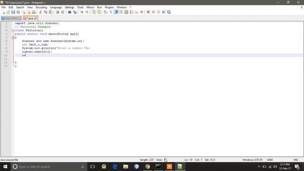
Task: Save the current recorded macro icon
Action: coord(169,12)
